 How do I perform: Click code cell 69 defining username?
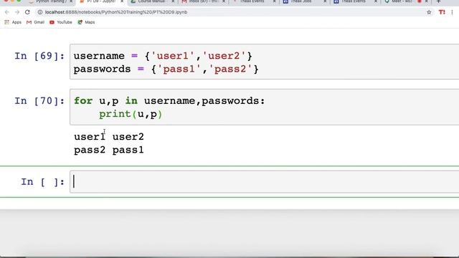point(264,62)
